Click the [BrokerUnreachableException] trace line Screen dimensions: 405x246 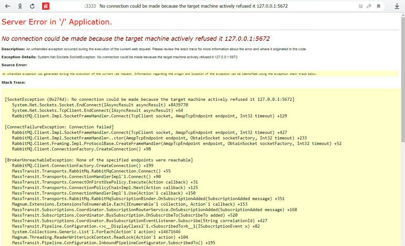click(x=99, y=160)
